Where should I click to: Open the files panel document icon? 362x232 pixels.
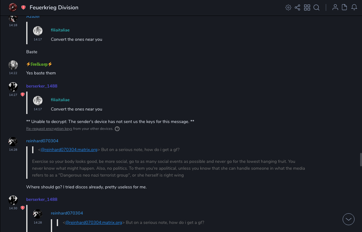[x=345, y=7]
